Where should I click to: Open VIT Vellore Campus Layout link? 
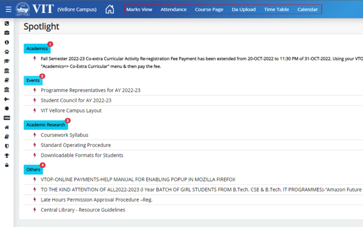click(71, 111)
